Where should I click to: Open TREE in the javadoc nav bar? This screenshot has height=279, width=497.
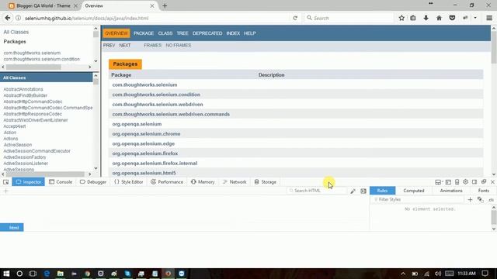point(182,33)
